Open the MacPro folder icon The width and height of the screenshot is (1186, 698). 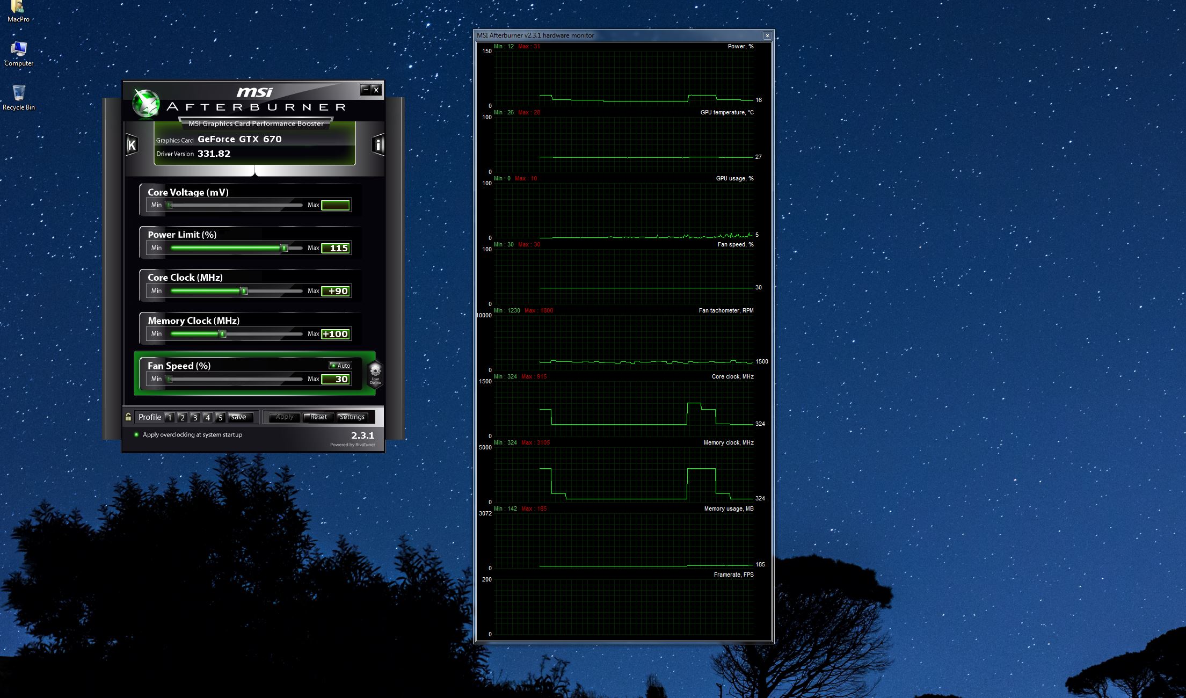pyautogui.click(x=18, y=6)
